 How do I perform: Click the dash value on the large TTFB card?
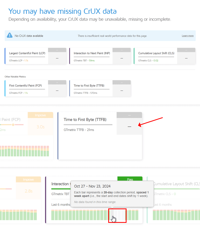click(x=129, y=127)
